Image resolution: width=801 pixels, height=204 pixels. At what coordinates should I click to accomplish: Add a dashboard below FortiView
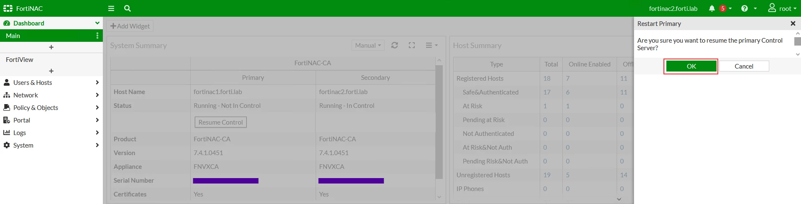51,71
